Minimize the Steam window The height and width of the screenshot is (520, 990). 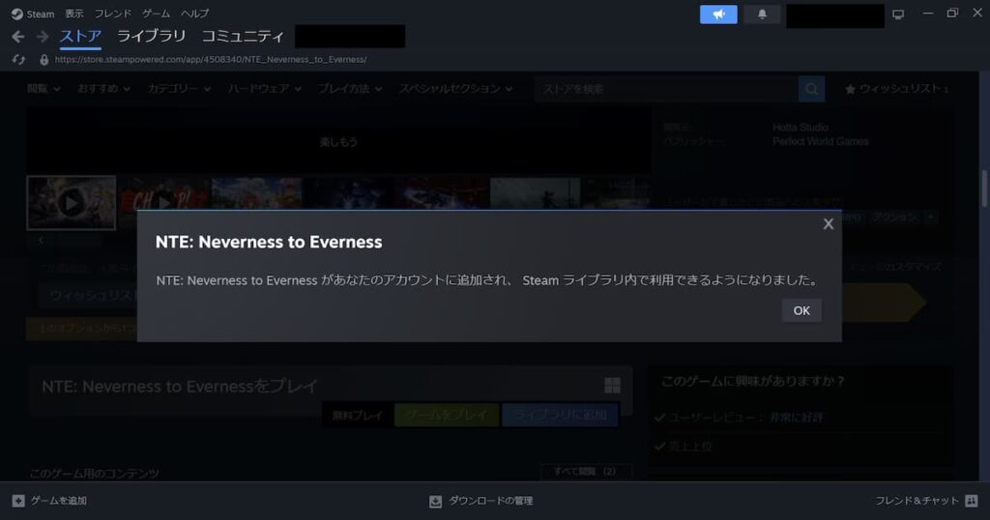tap(927, 14)
